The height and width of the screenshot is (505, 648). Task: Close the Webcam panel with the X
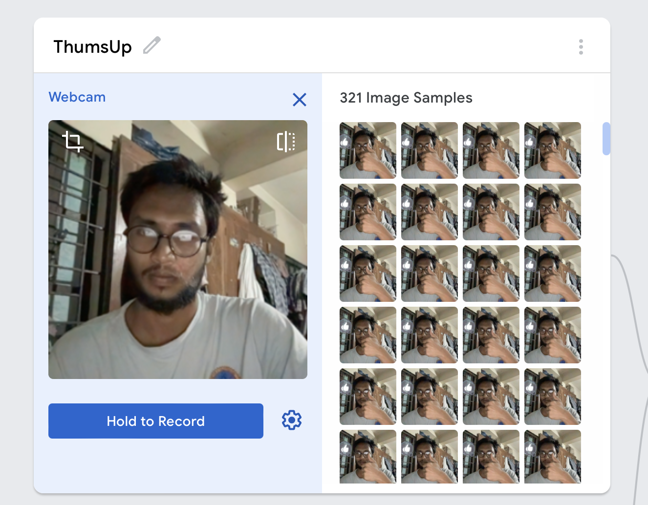tap(299, 100)
